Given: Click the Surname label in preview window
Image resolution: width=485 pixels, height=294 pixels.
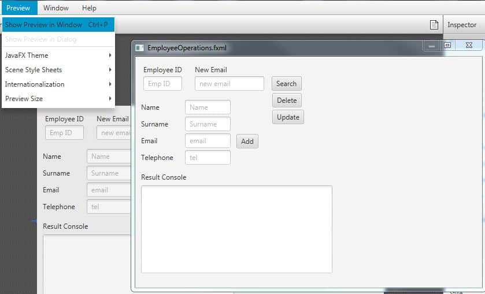Looking at the screenshot, I should pos(155,124).
